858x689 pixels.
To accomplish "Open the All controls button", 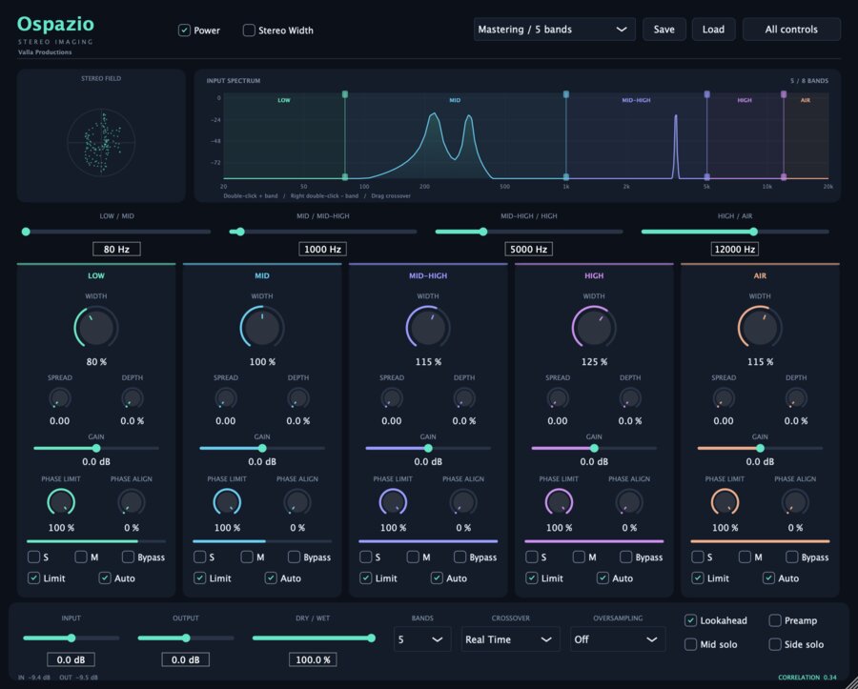I will (x=791, y=30).
